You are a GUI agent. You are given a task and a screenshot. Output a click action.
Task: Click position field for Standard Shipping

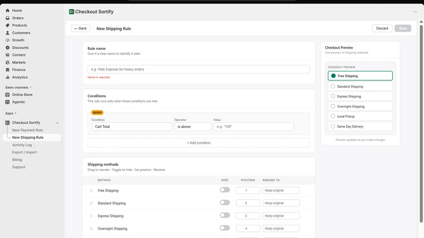pyautogui.click(x=248, y=203)
